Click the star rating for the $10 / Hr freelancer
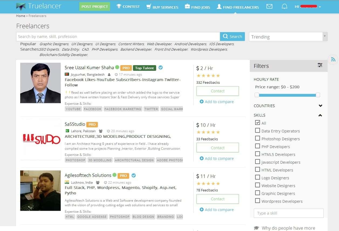Viewport: 339px width, 231px height. (x=208, y=132)
